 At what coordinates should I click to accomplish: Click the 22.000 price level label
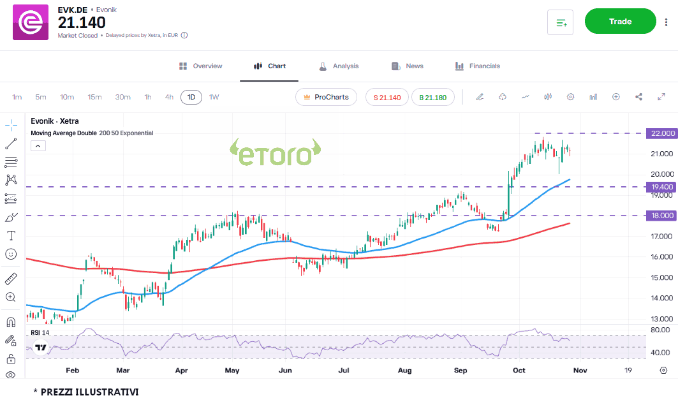point(661,133)
